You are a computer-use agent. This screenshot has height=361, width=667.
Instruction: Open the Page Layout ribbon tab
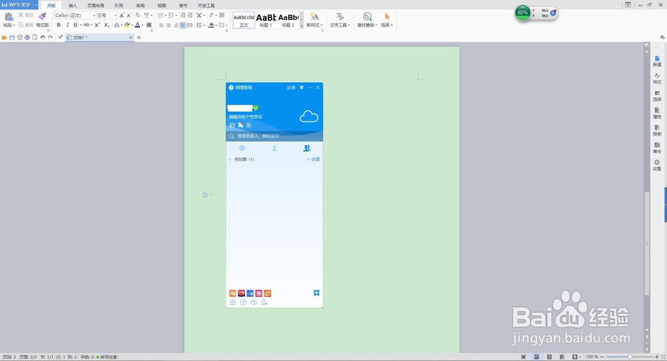[95, 5]
